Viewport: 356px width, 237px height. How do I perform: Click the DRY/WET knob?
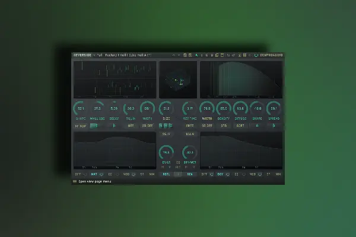(x=190, y=152)
